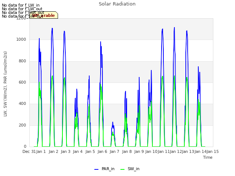Image resolution: width=235 pixels, height=176 pixels.
Task: Click the LW, SW, PAR y-axis title
Action: (x=5, y=84)
